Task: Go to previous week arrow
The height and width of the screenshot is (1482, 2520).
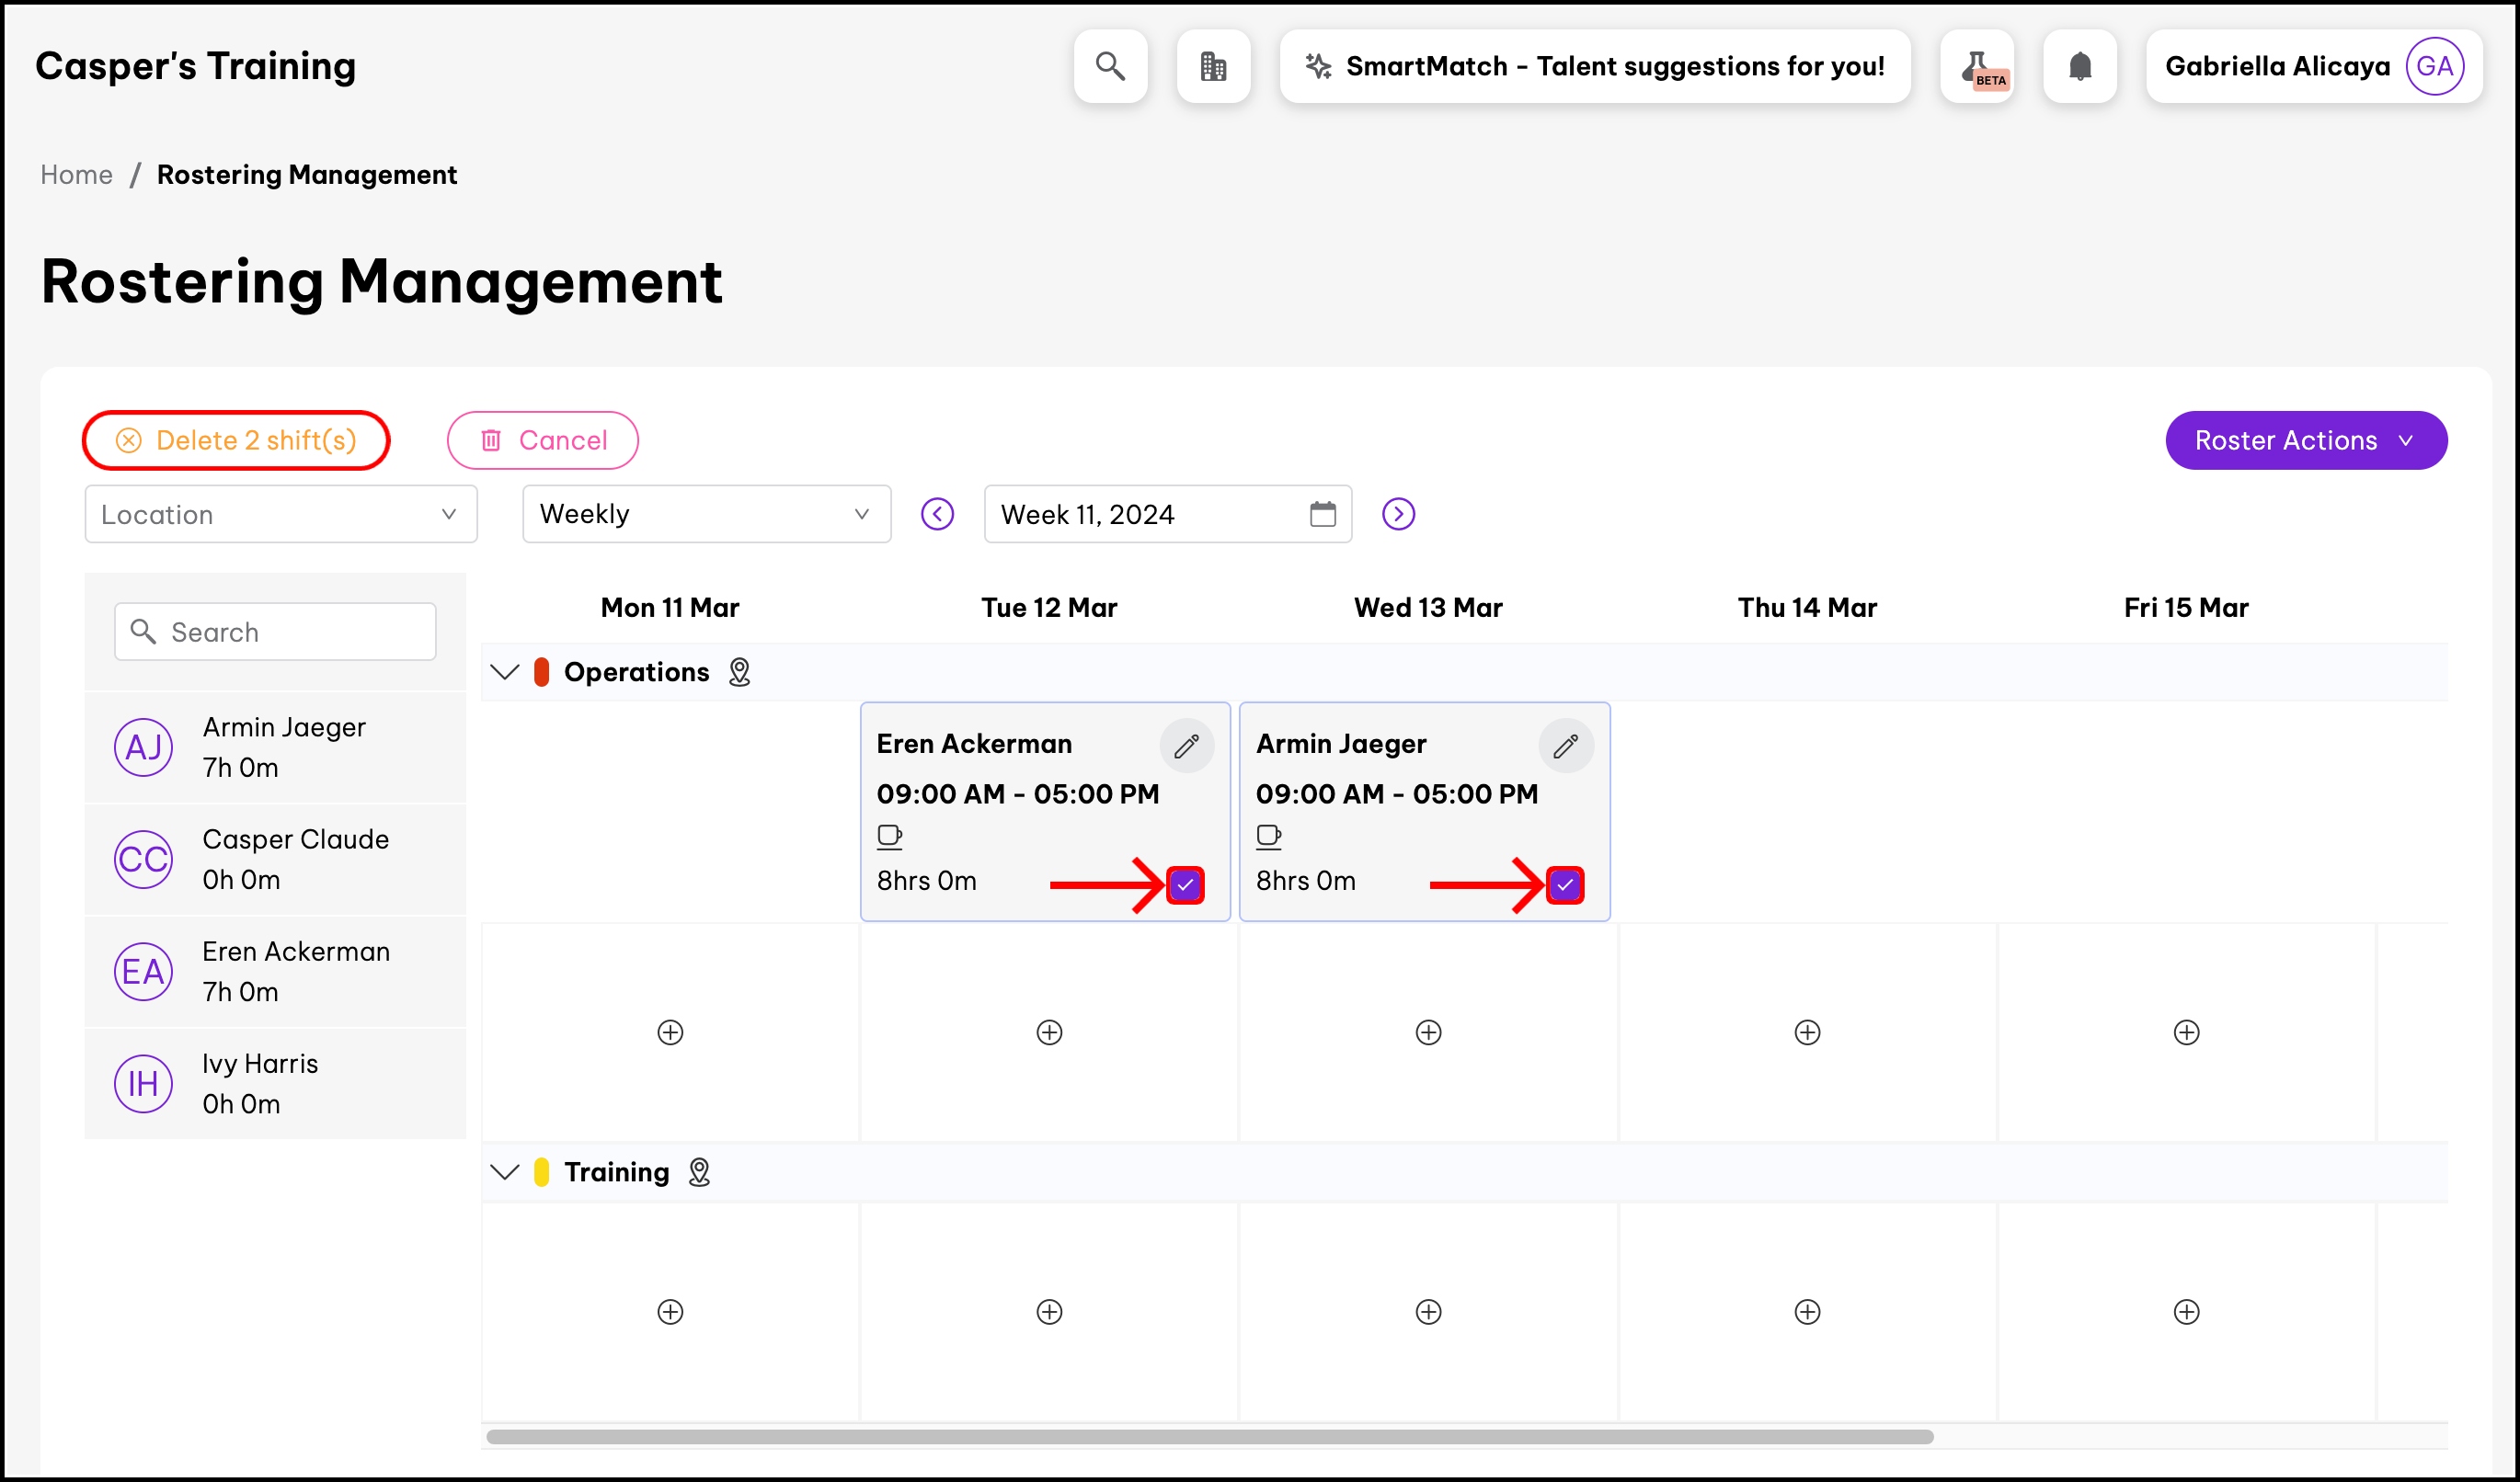Action: pos(937,514)
